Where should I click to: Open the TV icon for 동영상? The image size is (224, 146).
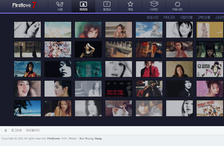107,4
